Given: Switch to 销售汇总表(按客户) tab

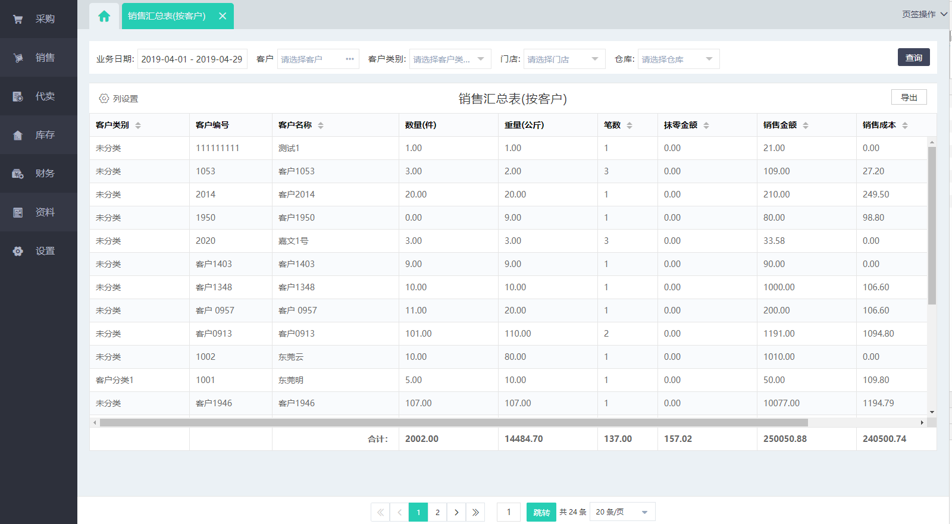Looking at the screenshot, I should (x=167, y=16).
